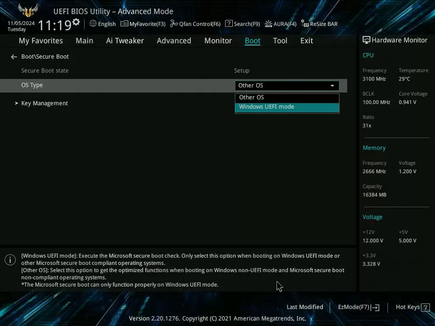Screen dimensions: 435x326
Task: Click the Hardware Monitor heading
Action: click(x=399, y=40)
